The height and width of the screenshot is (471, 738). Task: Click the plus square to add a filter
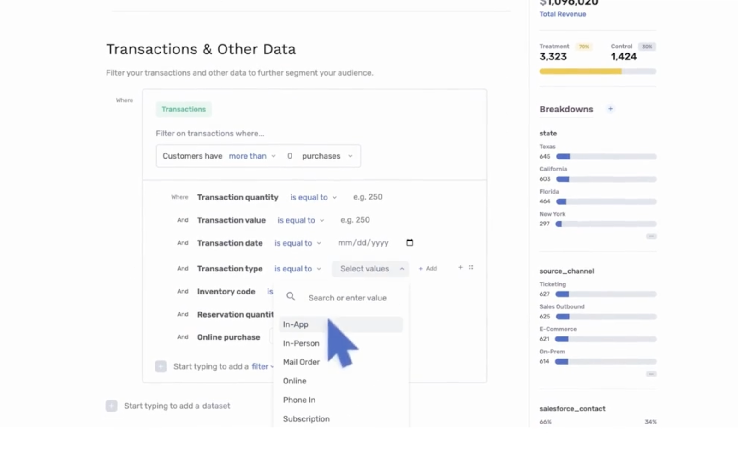[x=161, y=366]
